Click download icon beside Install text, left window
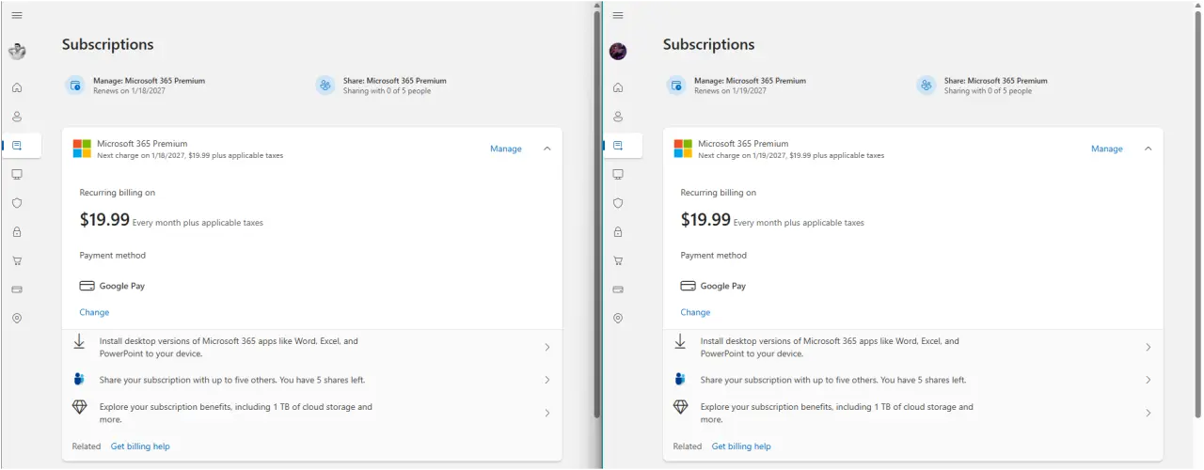This screenshot has height=470, width=1204. click(x=79, y=342)
